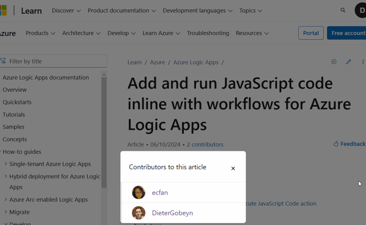Open Azure Logic Apps documentation item

46,77
